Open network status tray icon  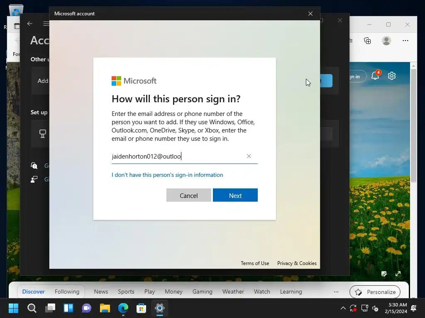pos(364,308)
